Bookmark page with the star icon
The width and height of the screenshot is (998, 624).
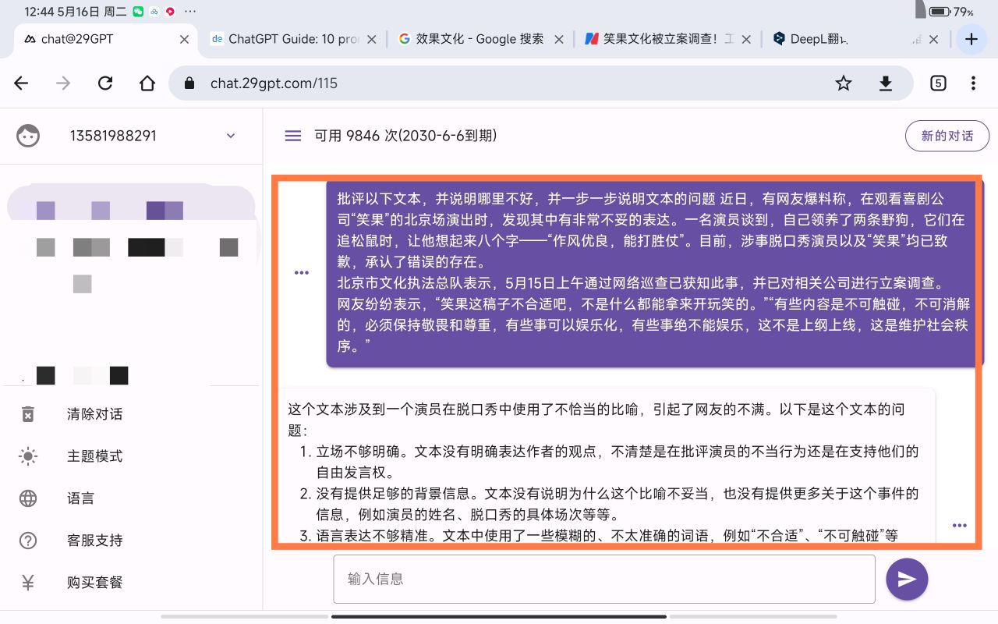coord(844,83)
